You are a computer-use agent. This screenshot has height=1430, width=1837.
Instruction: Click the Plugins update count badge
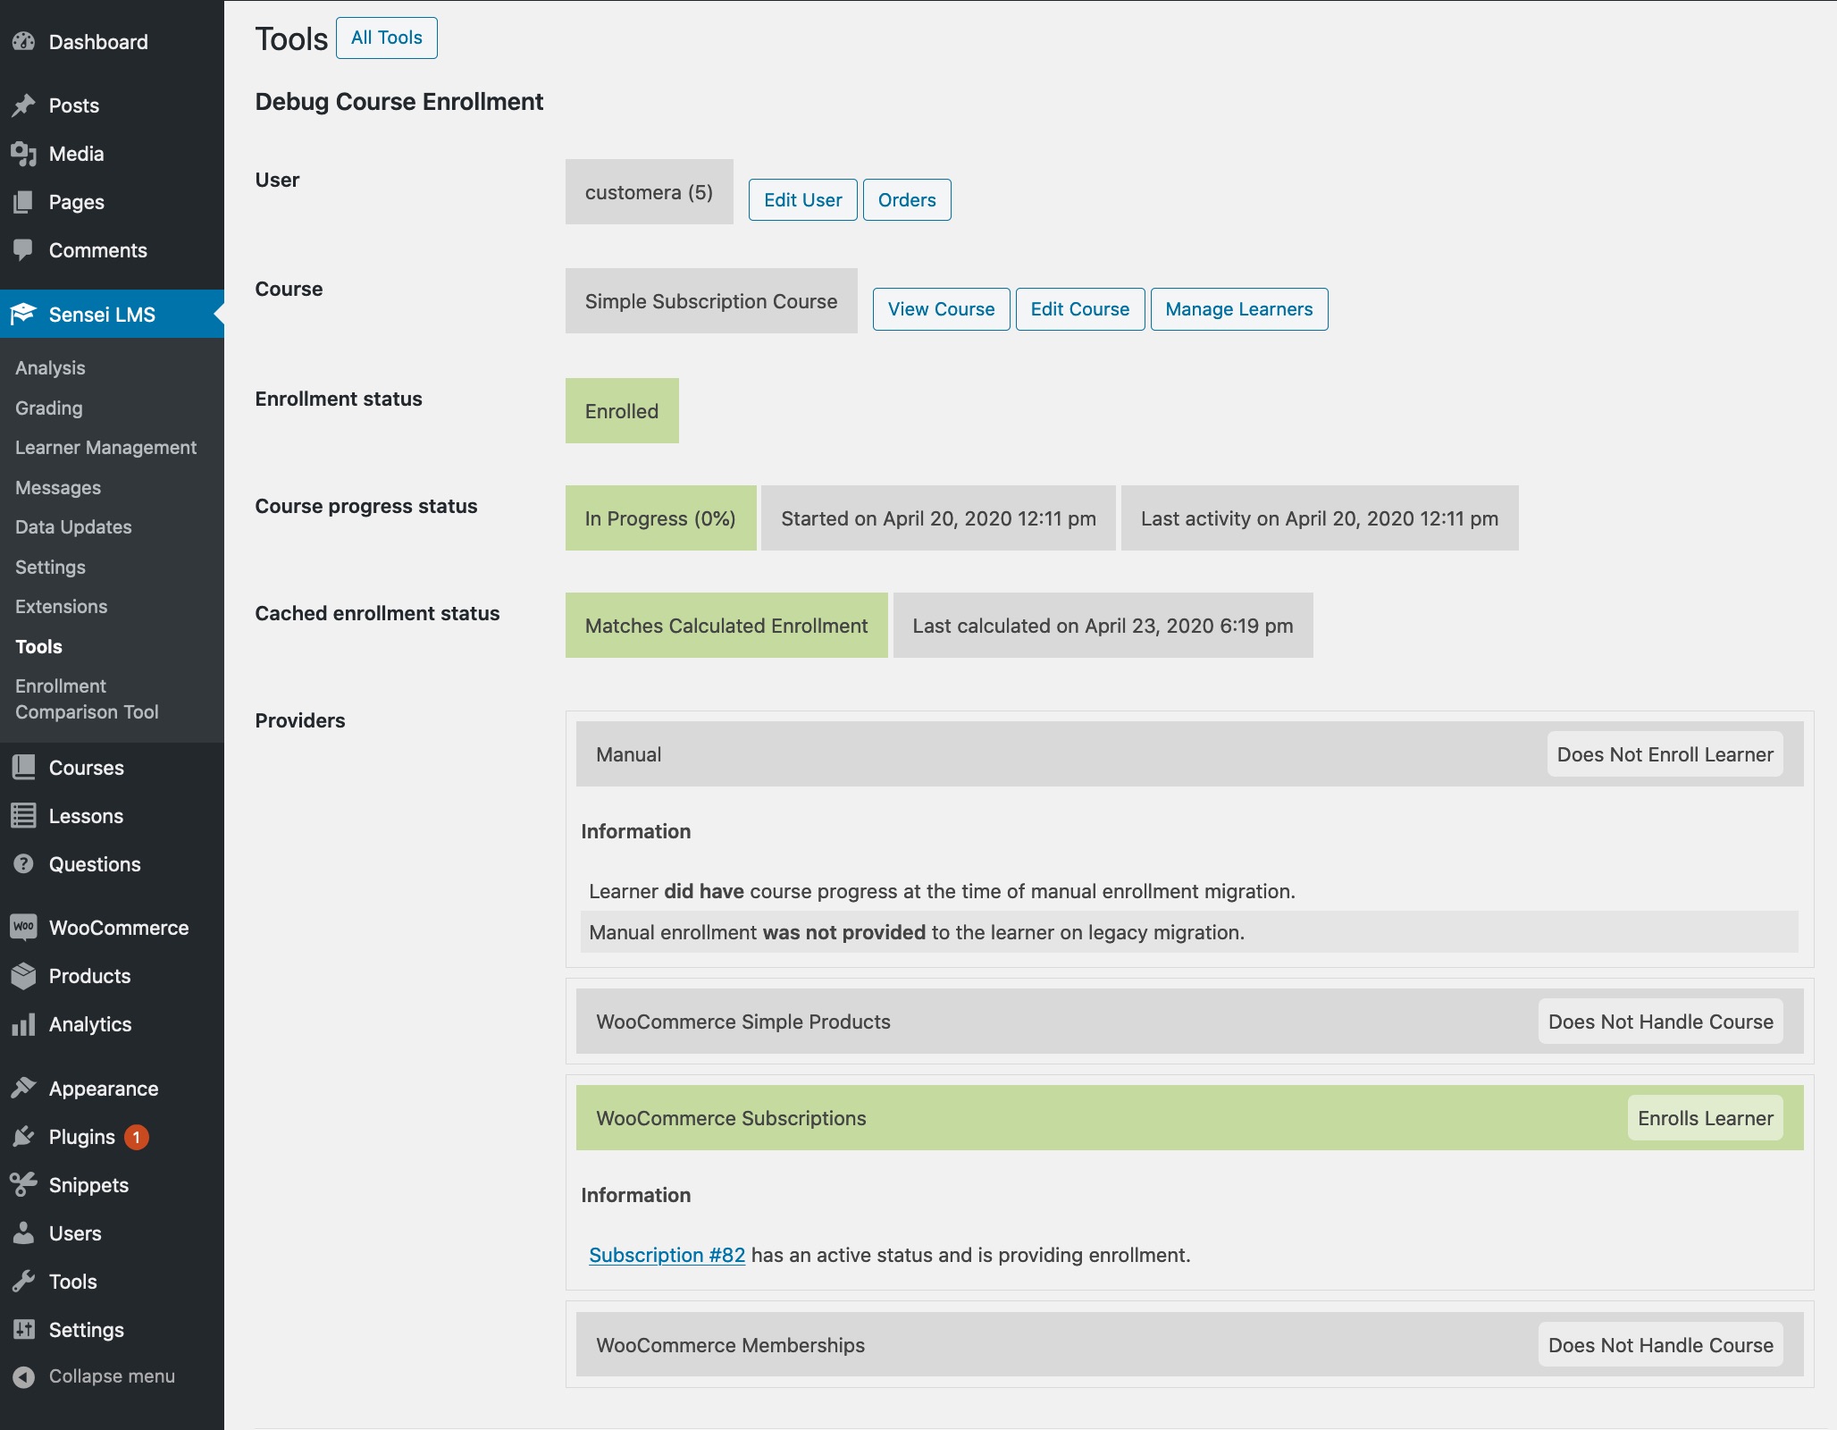coord(137,1137)
